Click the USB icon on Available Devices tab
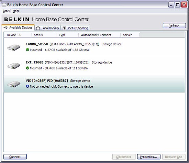This screenshot has width=189, height=163. click(x=5, y=28)
